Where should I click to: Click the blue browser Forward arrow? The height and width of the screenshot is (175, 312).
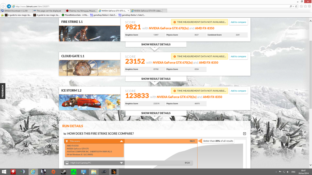click(9, 6)
